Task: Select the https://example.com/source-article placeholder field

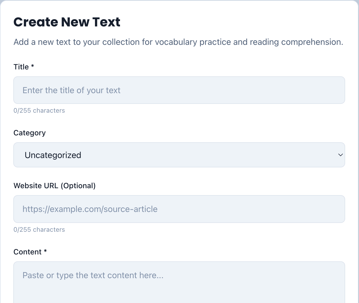Action: click(179, 209)
